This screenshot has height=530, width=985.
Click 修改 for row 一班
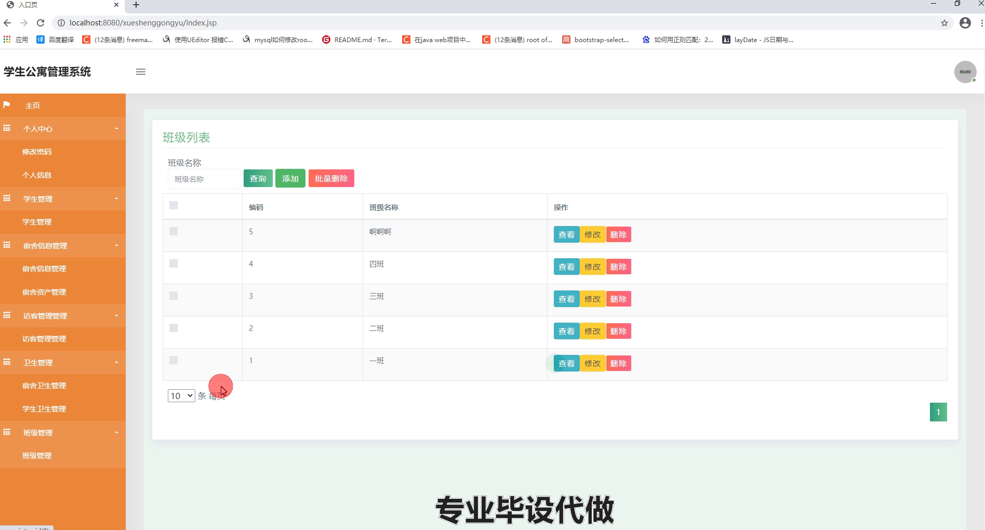tap(592, 363)
